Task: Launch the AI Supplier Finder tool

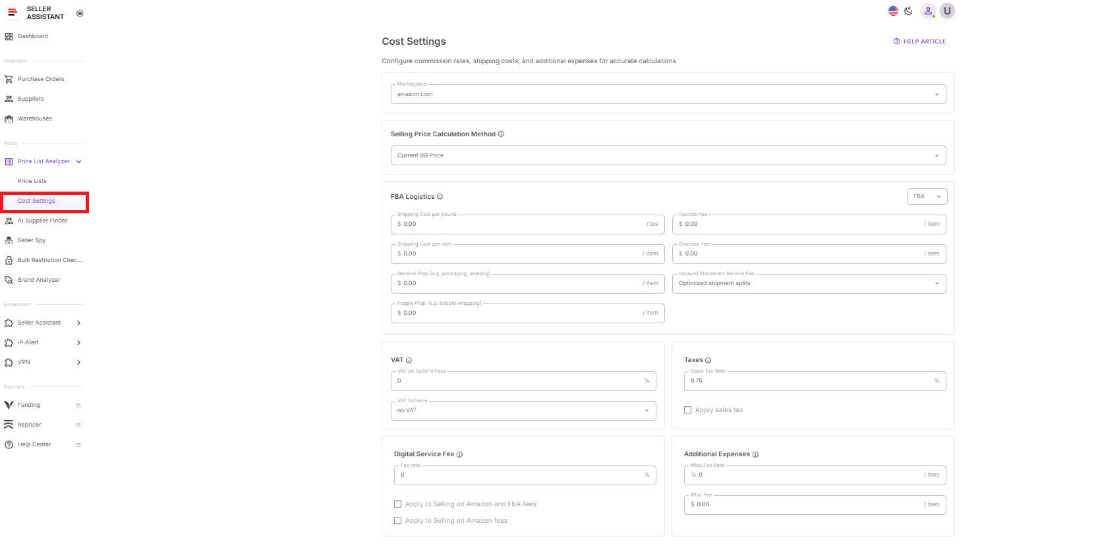Action: coord(42,221)
